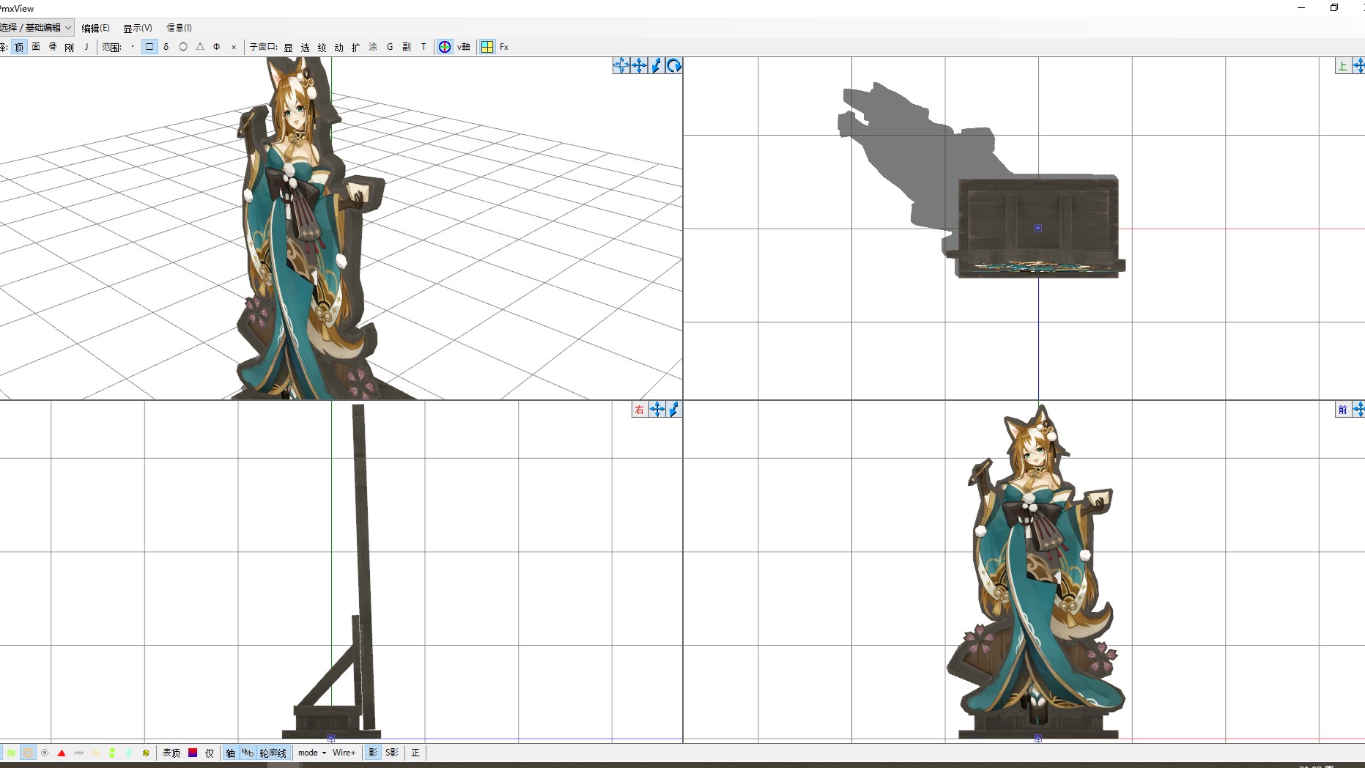This screenshot has width=1365, height=768.
Task: Toggle the colored axis gizmo icon
Action: pos(445,47)
